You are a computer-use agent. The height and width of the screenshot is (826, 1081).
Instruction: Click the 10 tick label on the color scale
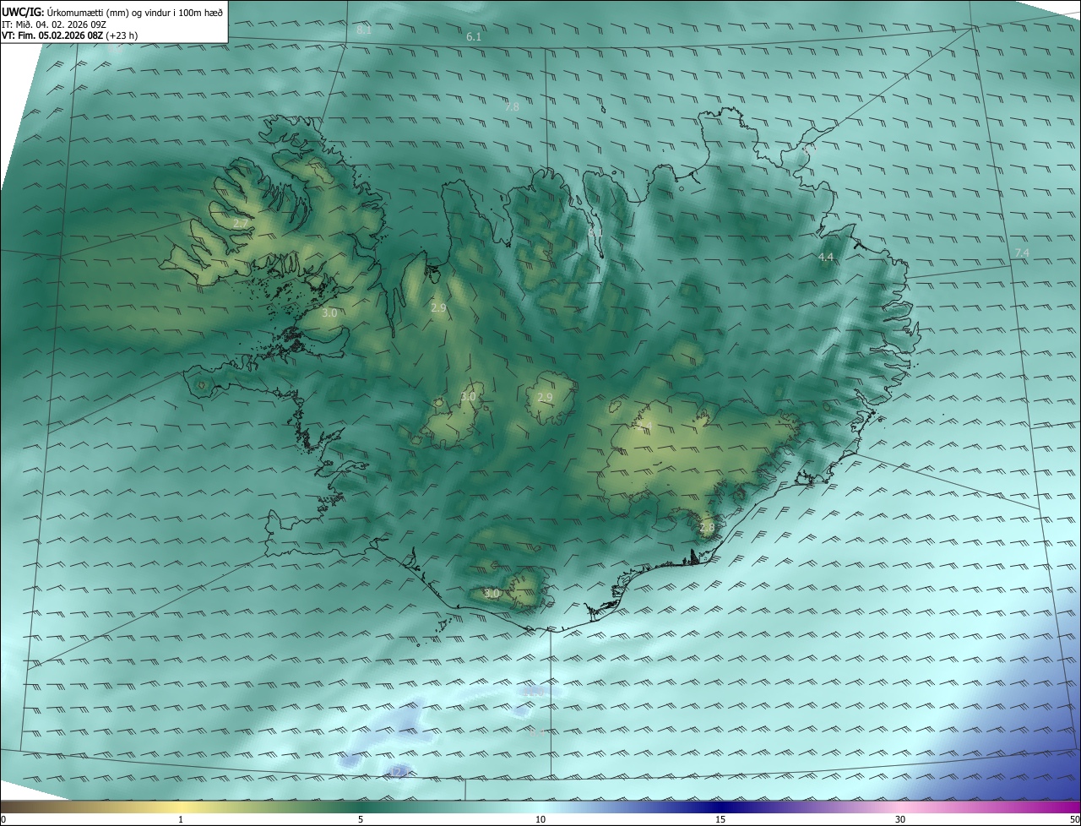(x=540, y=819)
